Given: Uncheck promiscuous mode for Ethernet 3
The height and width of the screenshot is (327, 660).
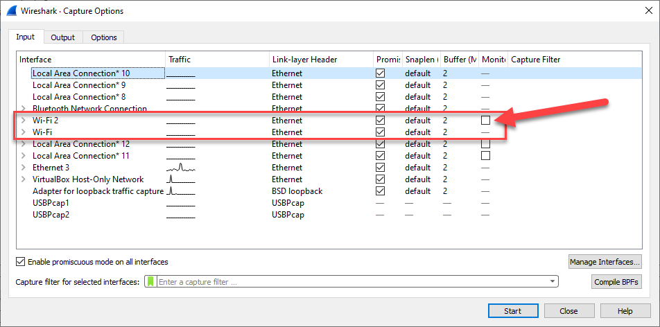Looking at the screenshot, I should coord(380,168).
